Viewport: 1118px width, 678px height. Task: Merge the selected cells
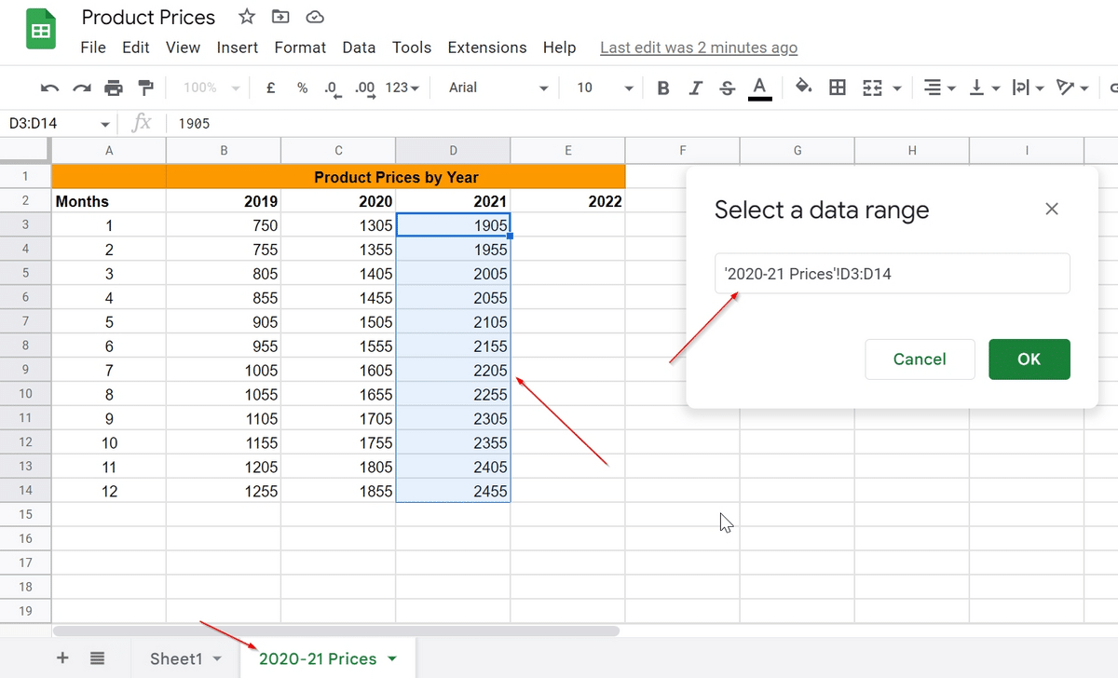[872, 87]
